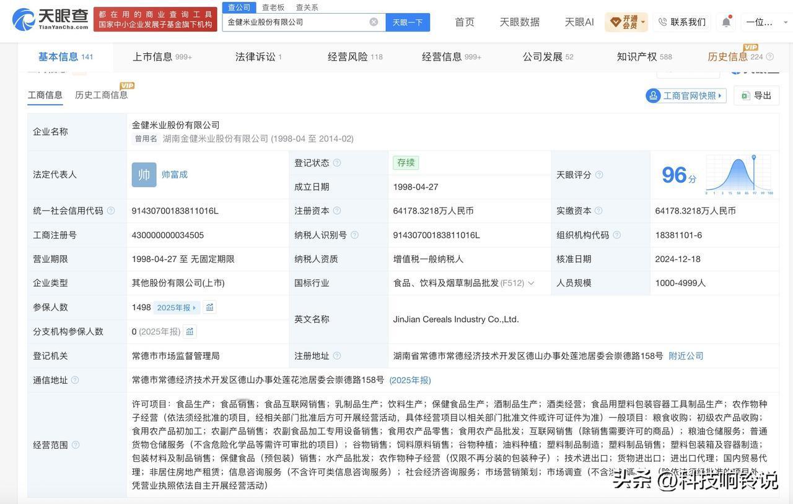Select credit code 91430700183811016L under 统一社会信用代码
Viewport: 793px width, 504px height.
(x=175, y=211)
